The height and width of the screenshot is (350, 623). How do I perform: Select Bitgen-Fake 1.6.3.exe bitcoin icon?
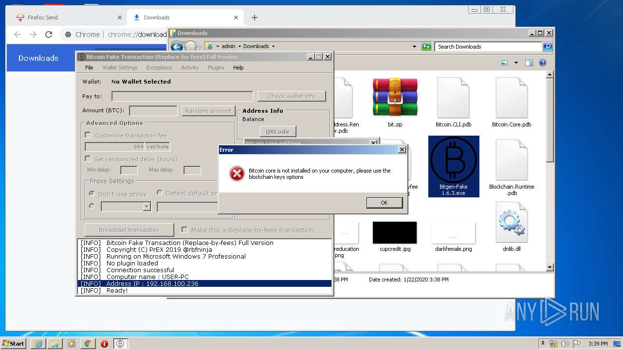click(x=454, y=160)
